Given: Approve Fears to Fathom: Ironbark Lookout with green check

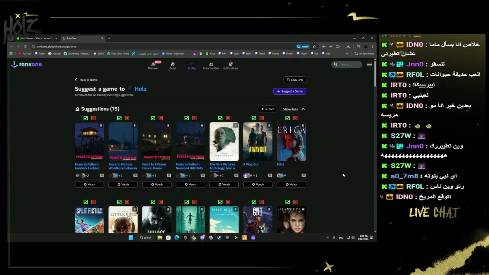Looking at the screenshot, I should pos(86,118).
